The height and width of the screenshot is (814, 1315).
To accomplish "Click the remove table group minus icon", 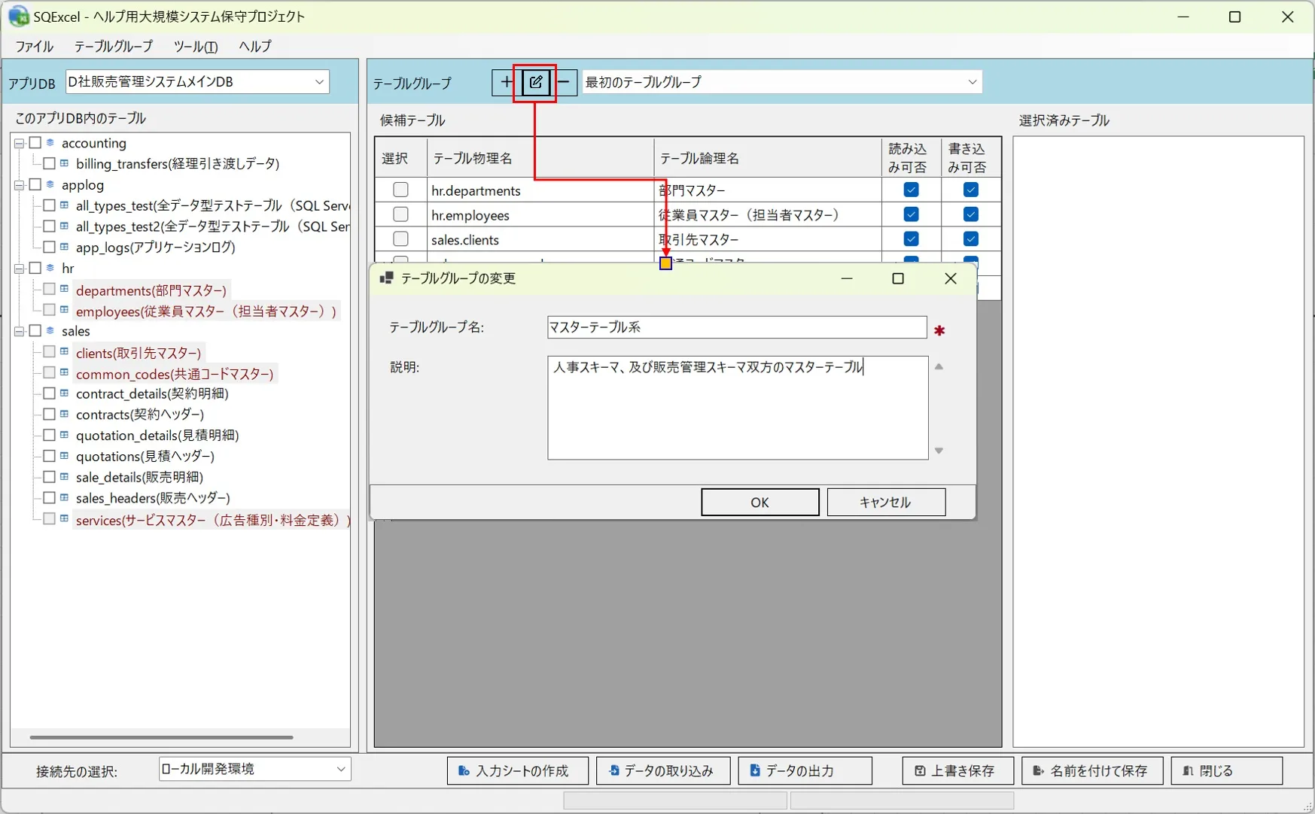I will 565,82.
